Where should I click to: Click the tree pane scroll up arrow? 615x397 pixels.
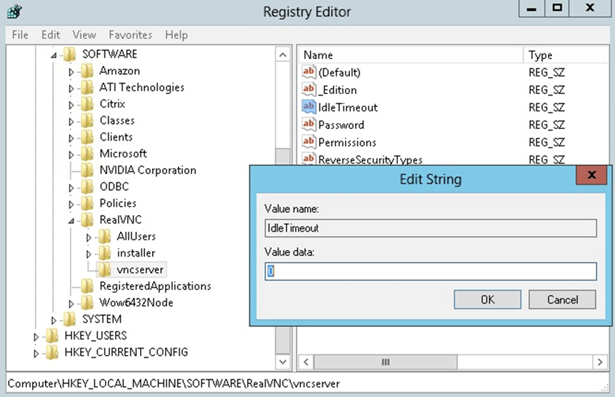point(284,55)
